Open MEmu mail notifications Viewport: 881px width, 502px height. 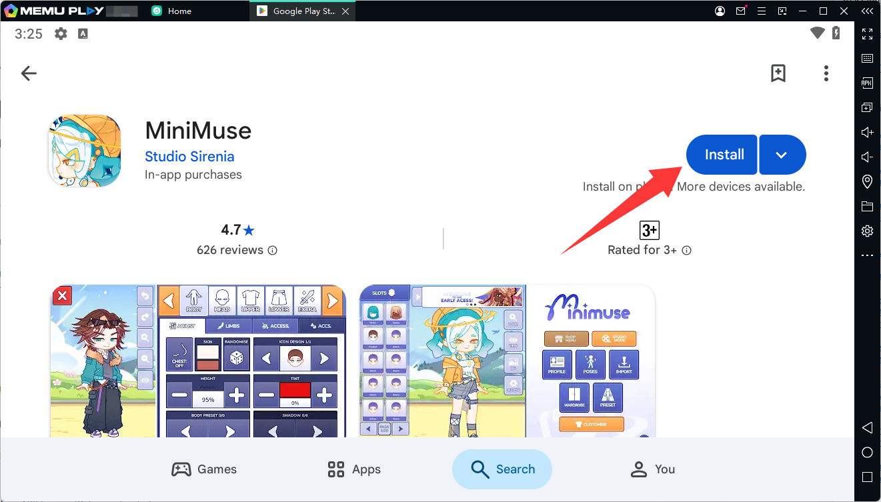coord(741,11)
